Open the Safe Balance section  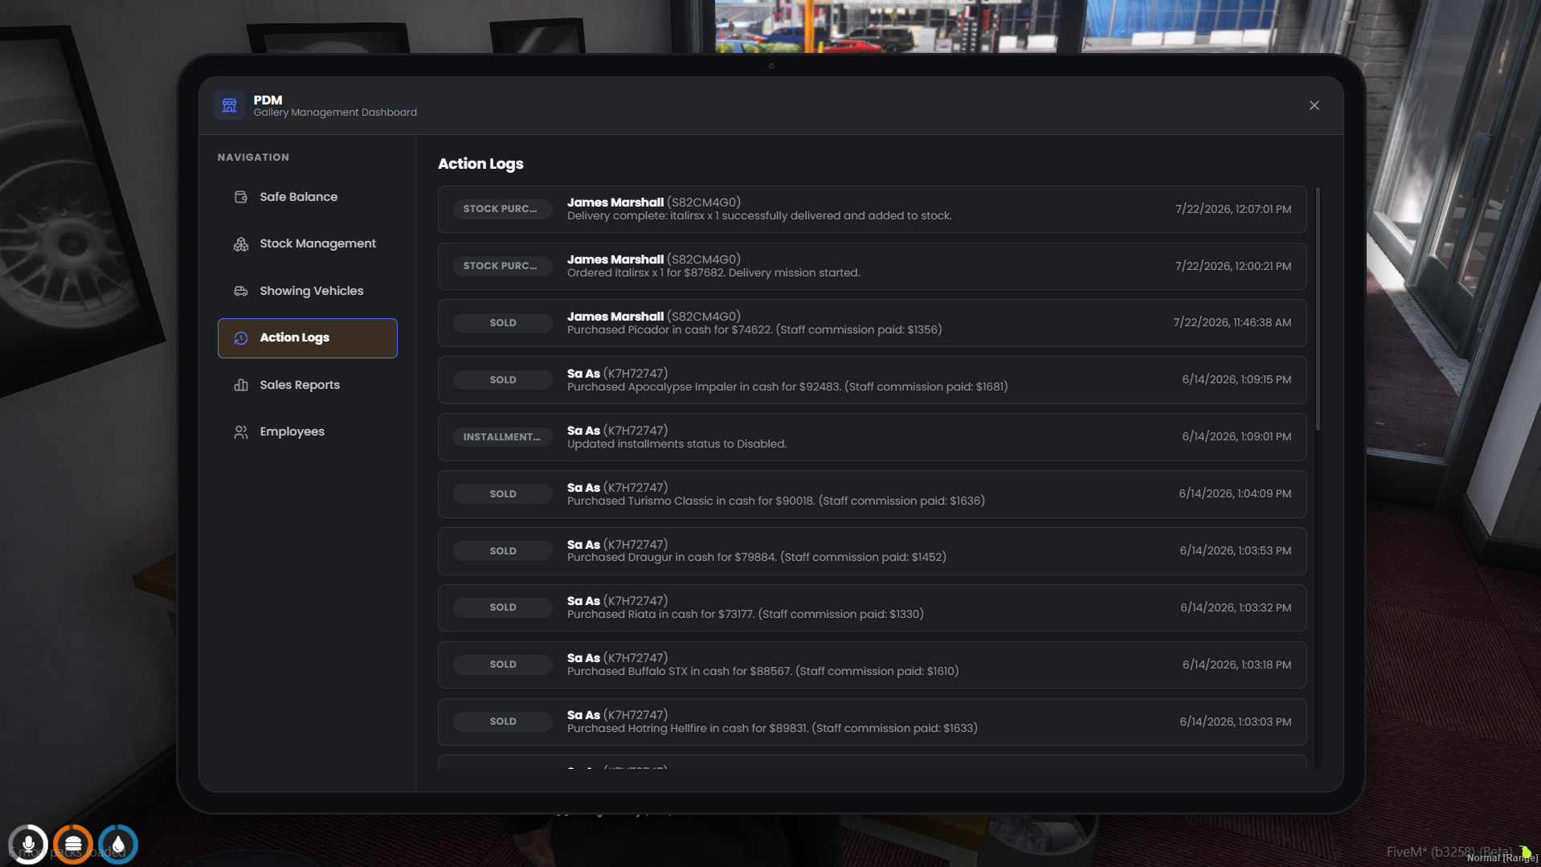(307, 197)
